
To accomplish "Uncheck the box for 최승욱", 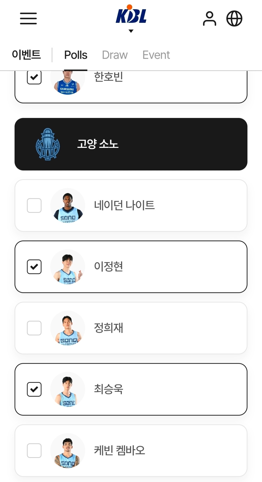I will pos(34,389).
